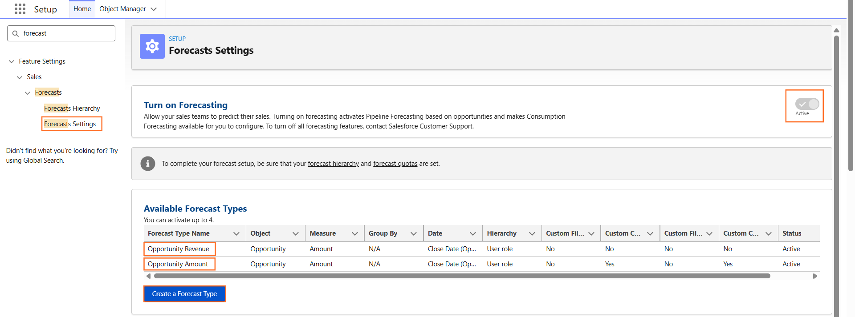Open the Object column header menu

(296, 233)
